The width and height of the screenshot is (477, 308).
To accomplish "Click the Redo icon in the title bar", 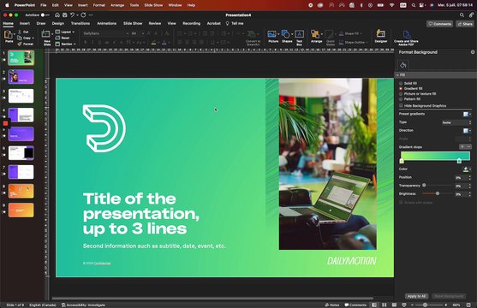I will click(83, 15).
